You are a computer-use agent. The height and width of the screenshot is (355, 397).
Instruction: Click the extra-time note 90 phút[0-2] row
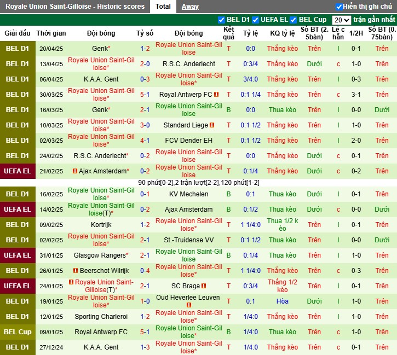tap(198, 183)
